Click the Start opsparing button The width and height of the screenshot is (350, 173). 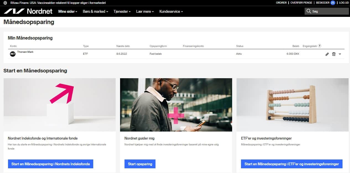[140, 164]
